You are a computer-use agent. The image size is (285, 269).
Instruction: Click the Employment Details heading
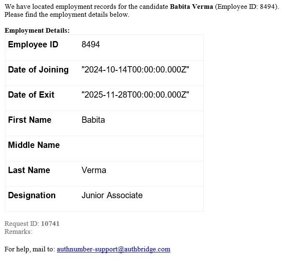(37, 31)
